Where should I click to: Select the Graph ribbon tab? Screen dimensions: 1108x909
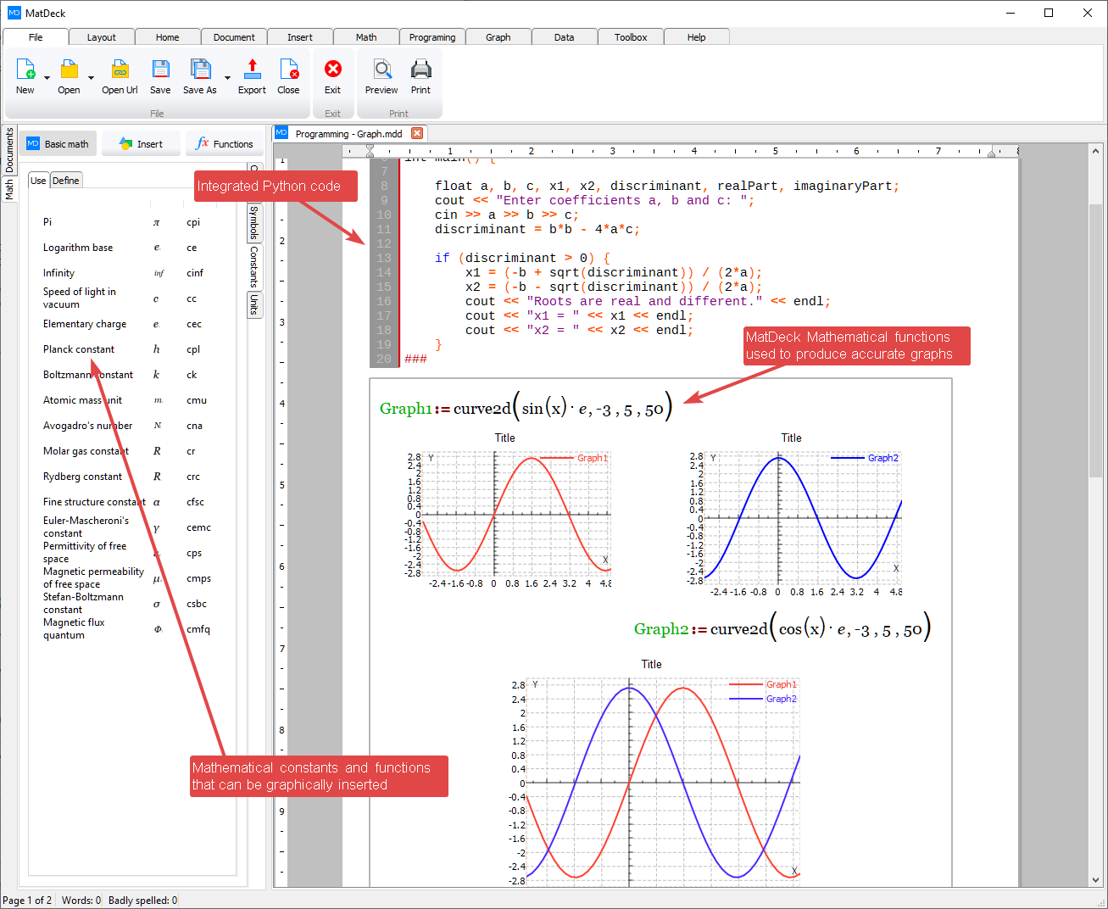pyautogui.click(x=498, y=37)
